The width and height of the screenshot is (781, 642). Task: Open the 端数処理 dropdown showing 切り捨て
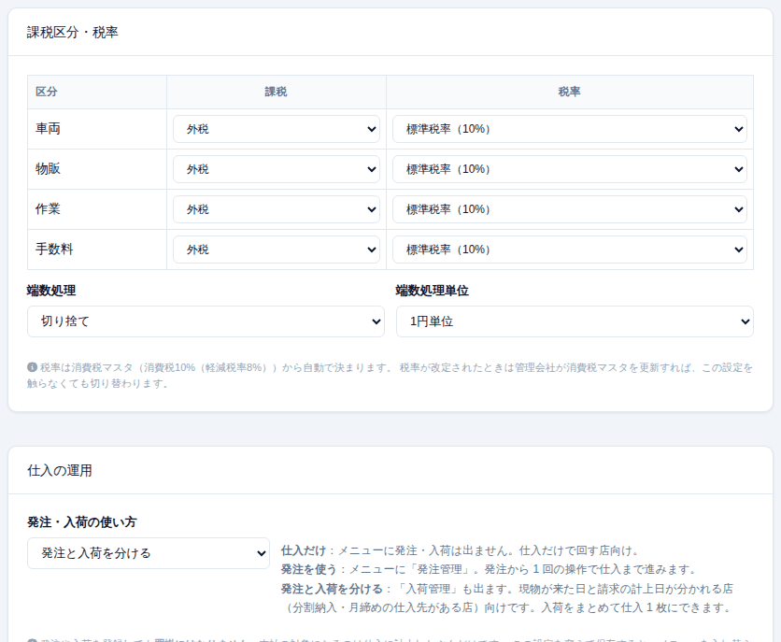(x=206, y=321)
